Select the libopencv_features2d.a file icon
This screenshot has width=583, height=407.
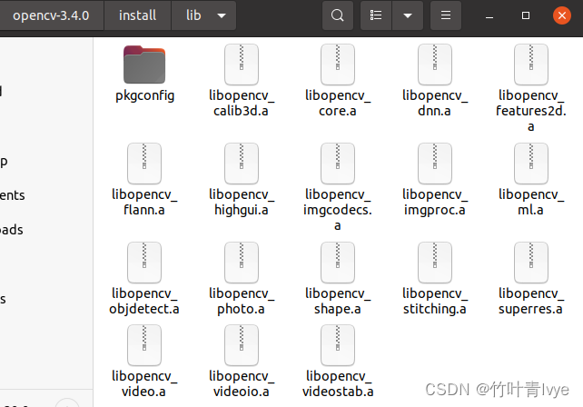(531, 65)
